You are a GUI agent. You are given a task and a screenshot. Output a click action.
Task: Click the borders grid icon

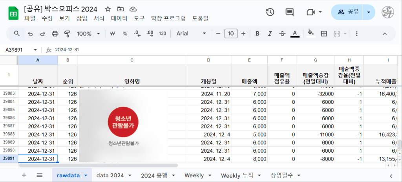[x=324, y=34]
